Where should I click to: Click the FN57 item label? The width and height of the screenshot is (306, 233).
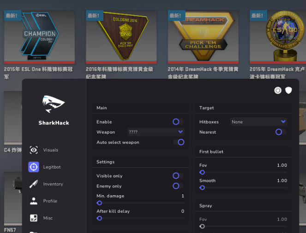[x=10, y=230]
